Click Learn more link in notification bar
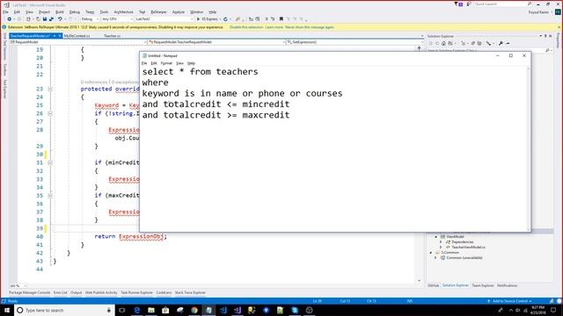The image size is (563, 316). pos(274,27)
